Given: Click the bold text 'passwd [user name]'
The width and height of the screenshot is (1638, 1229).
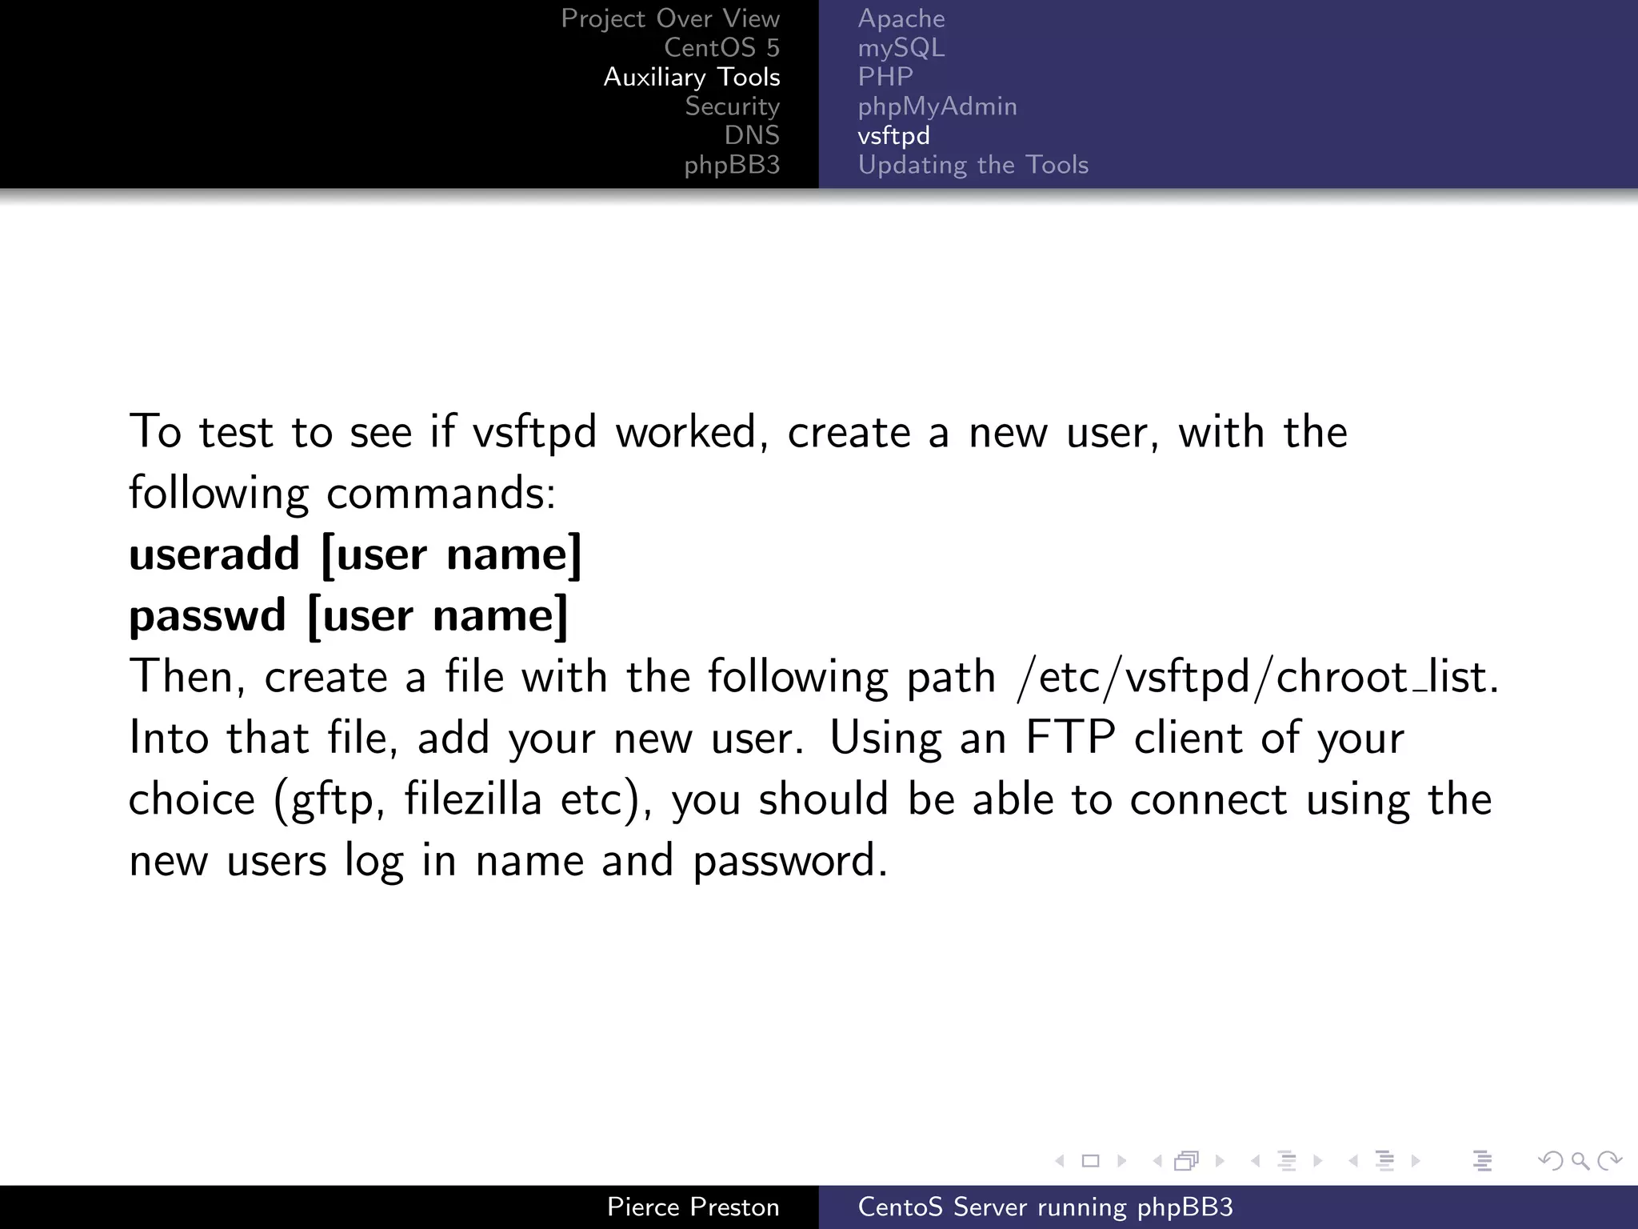Looking at the screenshot, I should coord(348,615).
